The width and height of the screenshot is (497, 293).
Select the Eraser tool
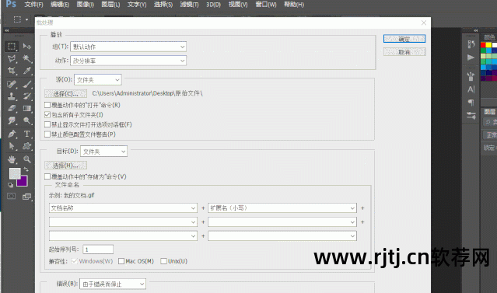click(x=12, y=108)
